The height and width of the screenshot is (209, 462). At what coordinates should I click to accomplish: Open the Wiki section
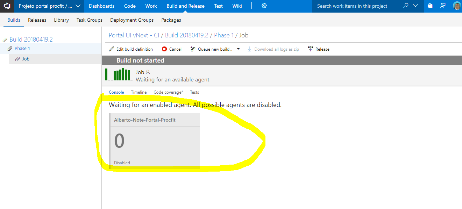[x=237, y=6]
